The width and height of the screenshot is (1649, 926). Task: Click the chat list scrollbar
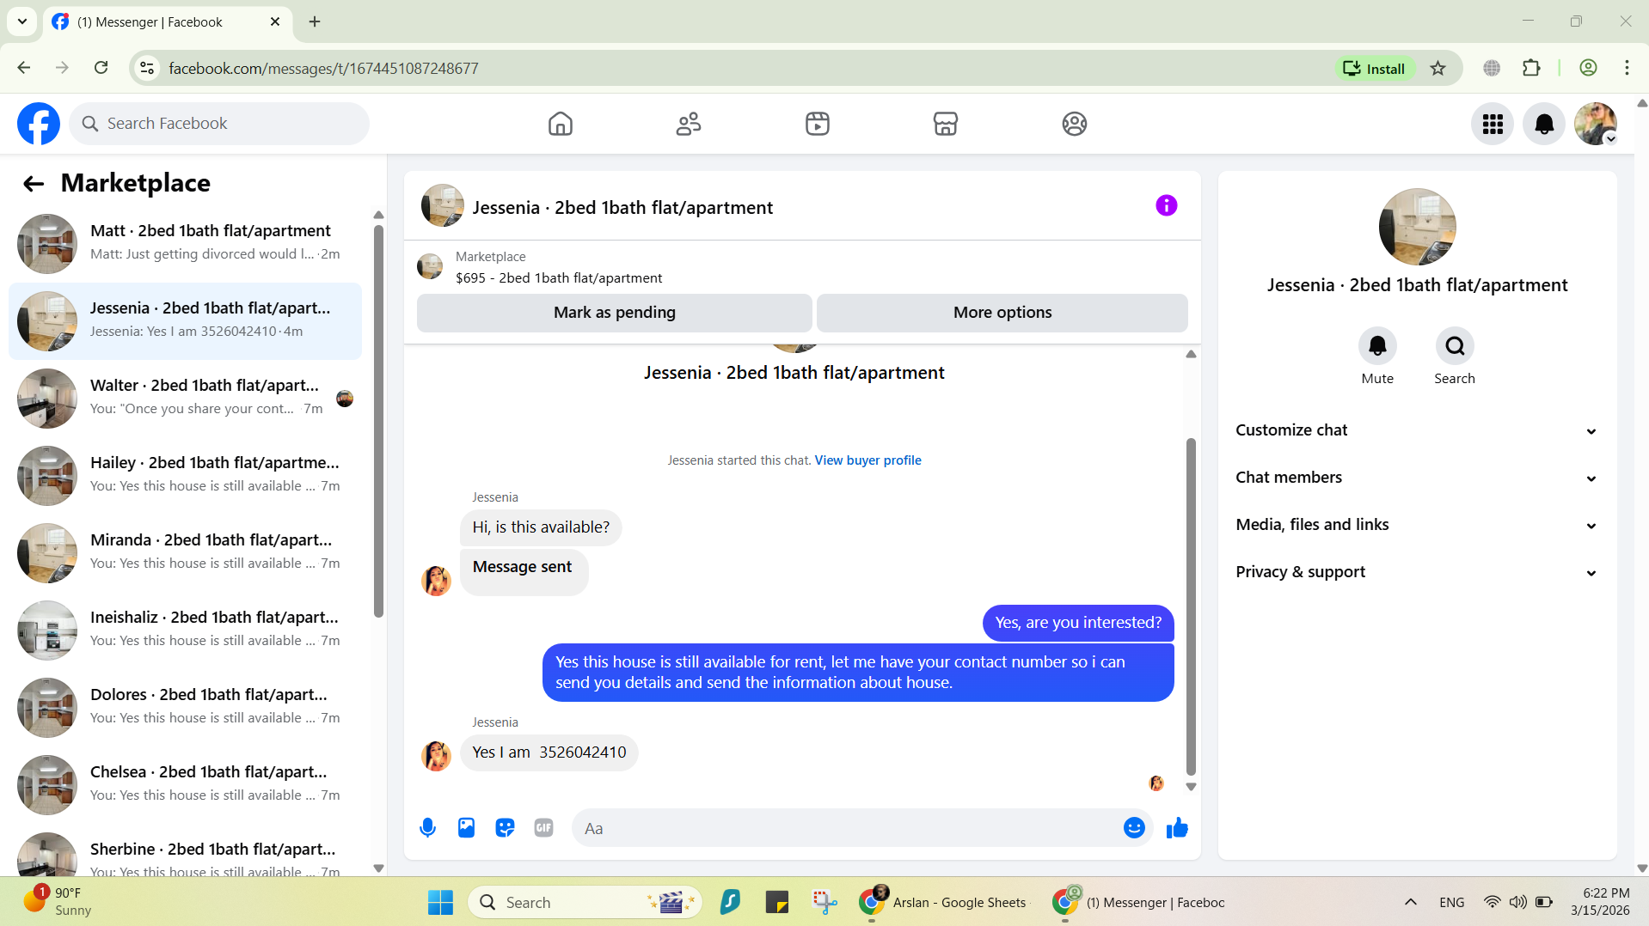click(378, 421)
